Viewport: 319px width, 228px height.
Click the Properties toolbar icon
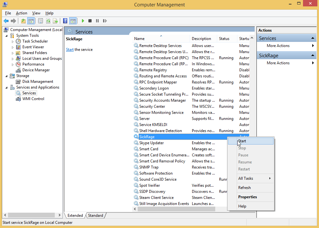tap(40, 21)
